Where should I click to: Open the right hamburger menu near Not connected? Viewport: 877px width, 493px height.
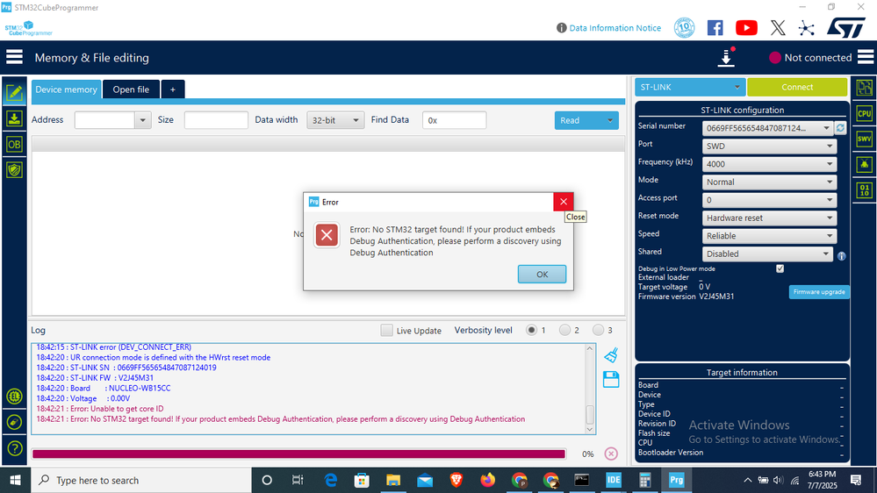point(866,57)
